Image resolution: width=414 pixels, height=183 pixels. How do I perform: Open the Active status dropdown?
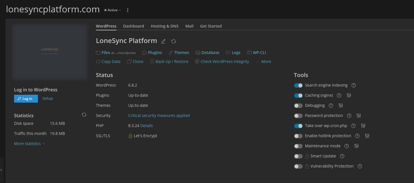pyautogui.click(x=112, y=10)
